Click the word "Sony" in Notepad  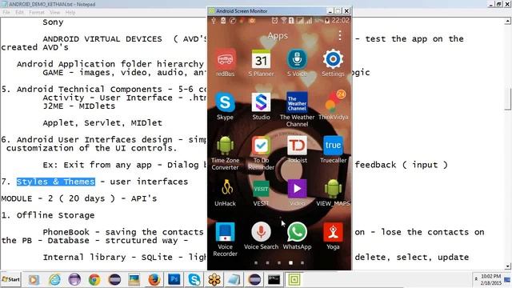tap(53, 22)
